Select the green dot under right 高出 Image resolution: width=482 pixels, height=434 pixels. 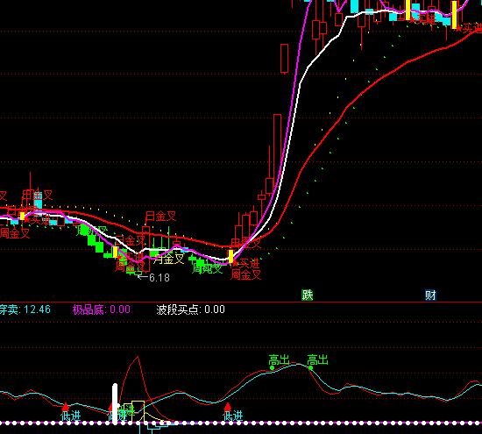click(x=311, y=368)
